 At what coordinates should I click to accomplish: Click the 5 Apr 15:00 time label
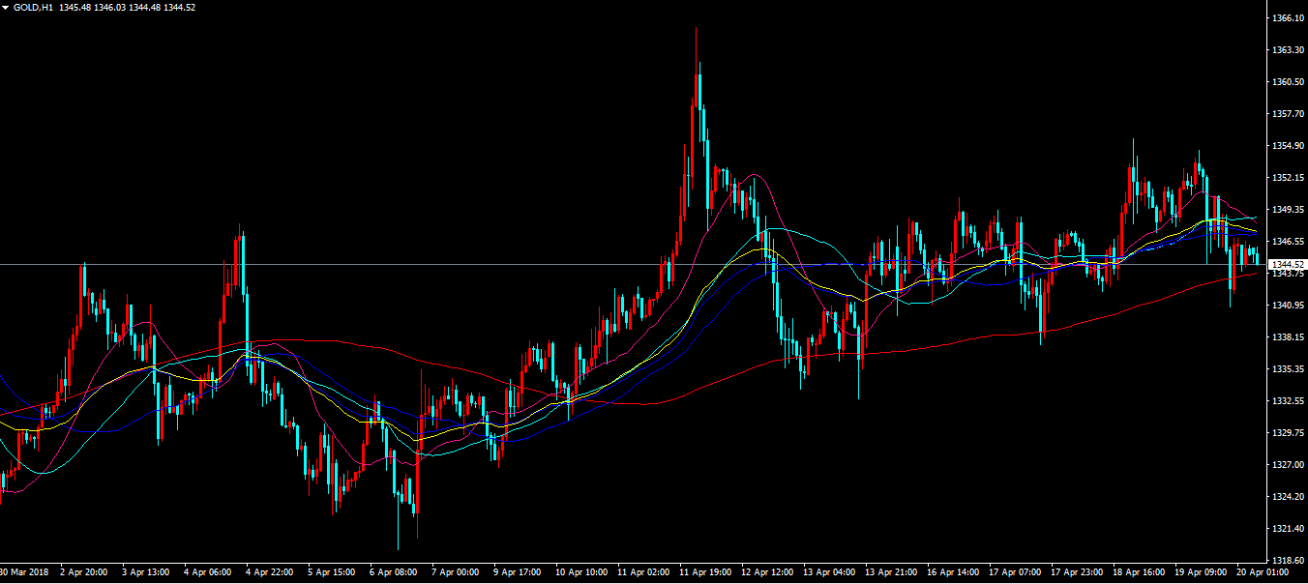click(332, 572)
